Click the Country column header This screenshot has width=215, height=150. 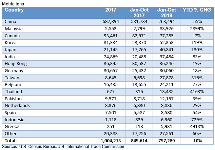tap(14, 10)
